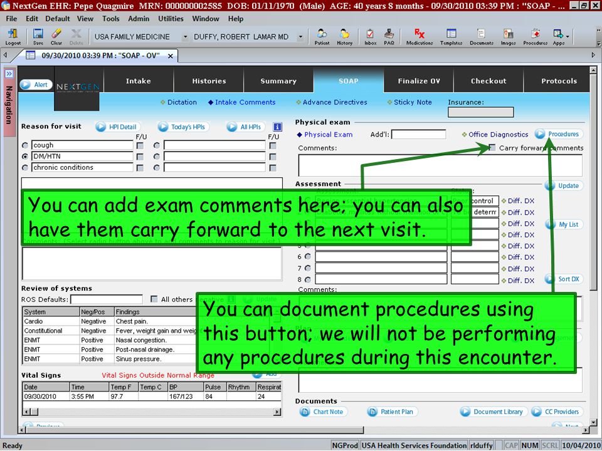Close the SOAP - OV document tab

pos(170,56)
